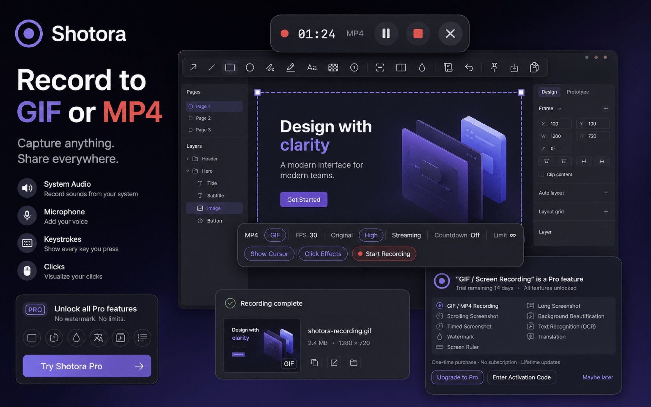
Task: Select the Arrow annotation tool
Action: pos(193,67)
